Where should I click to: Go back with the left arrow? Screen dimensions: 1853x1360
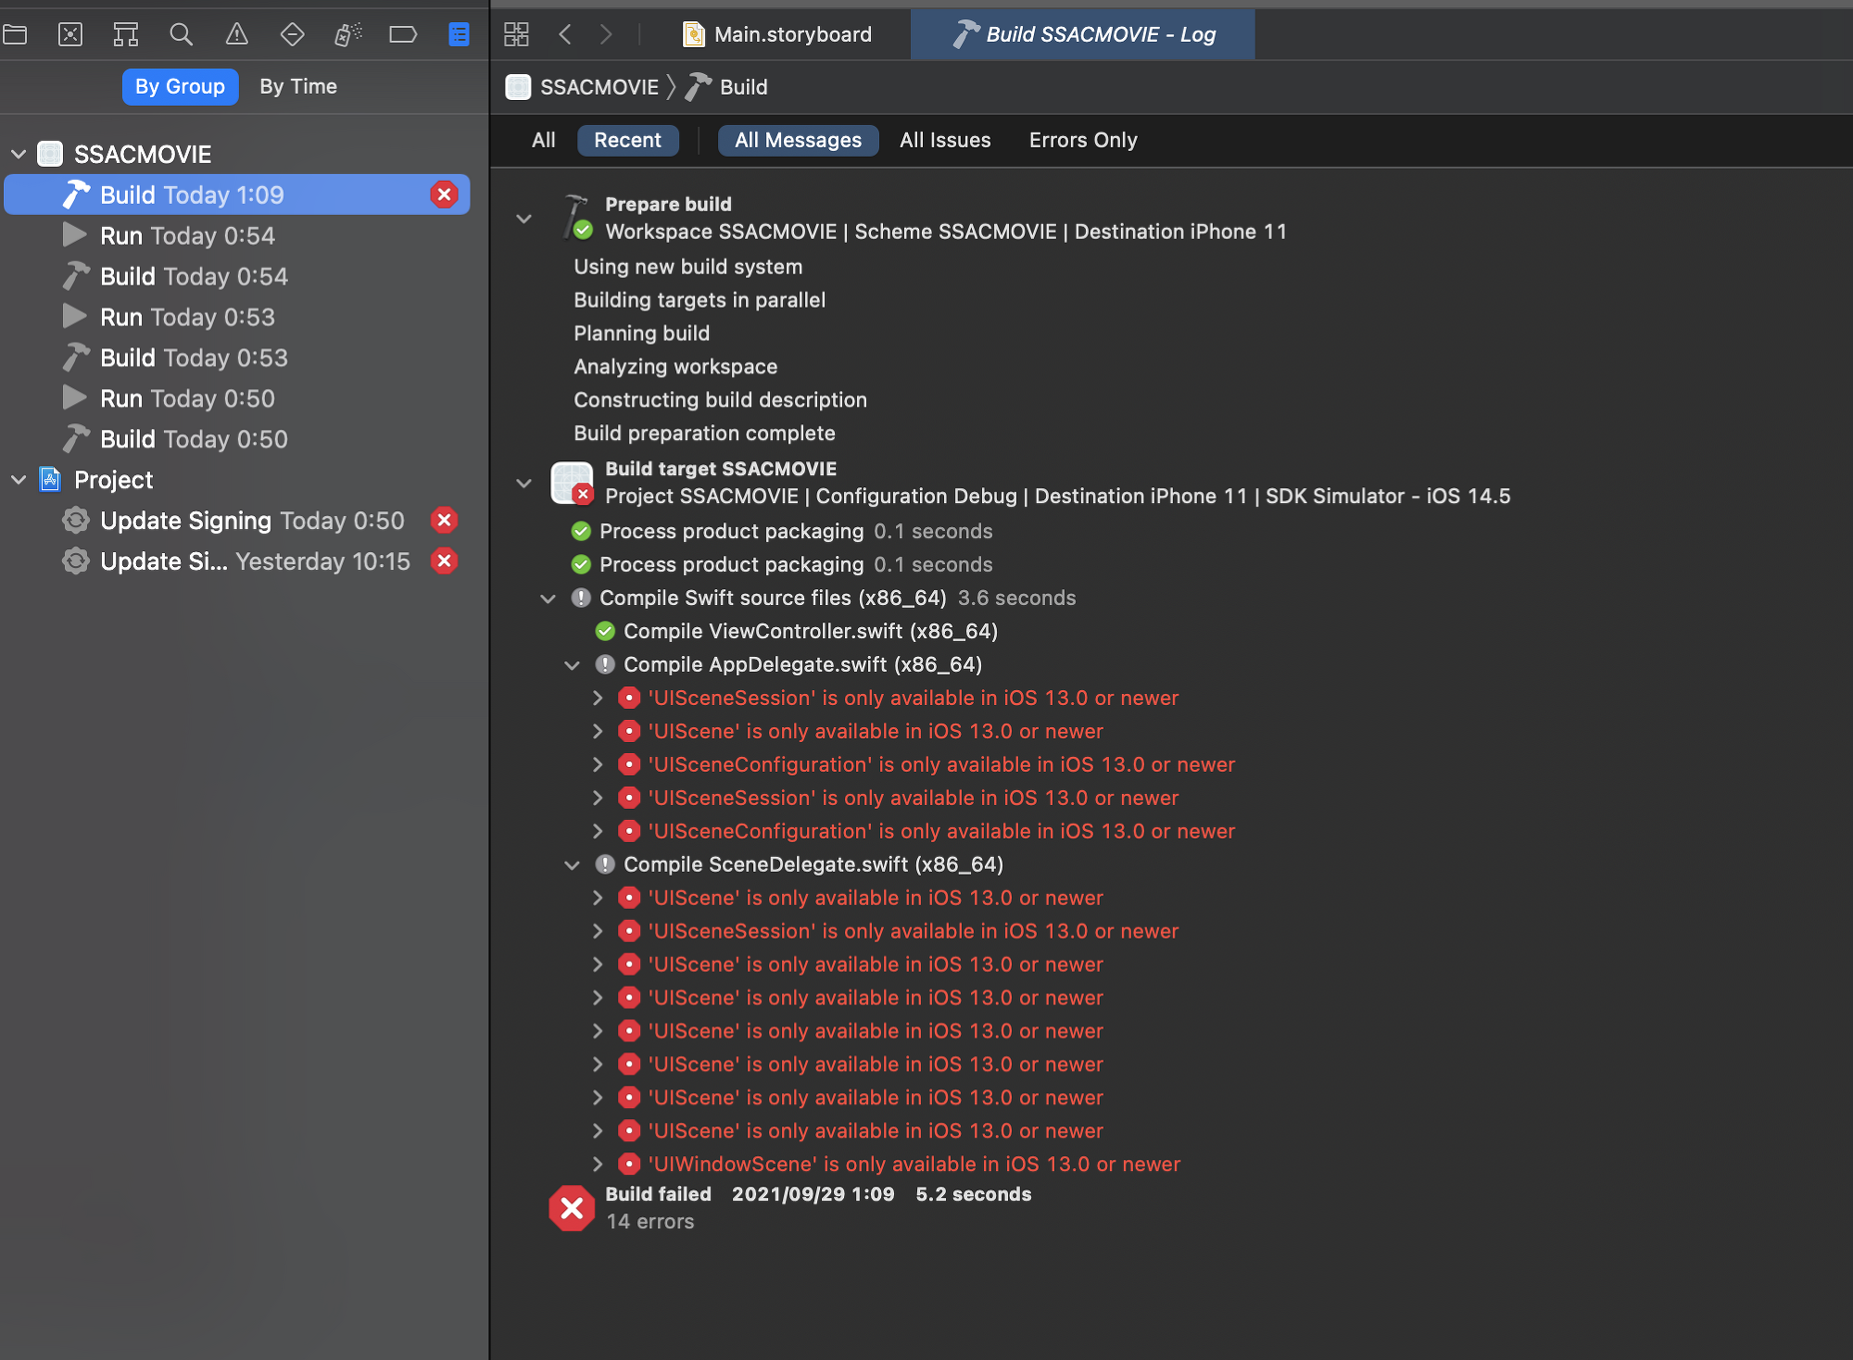click(x=565, y=35)
